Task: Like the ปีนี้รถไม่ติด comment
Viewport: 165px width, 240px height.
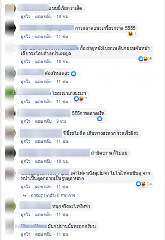Action: (26, 141)
